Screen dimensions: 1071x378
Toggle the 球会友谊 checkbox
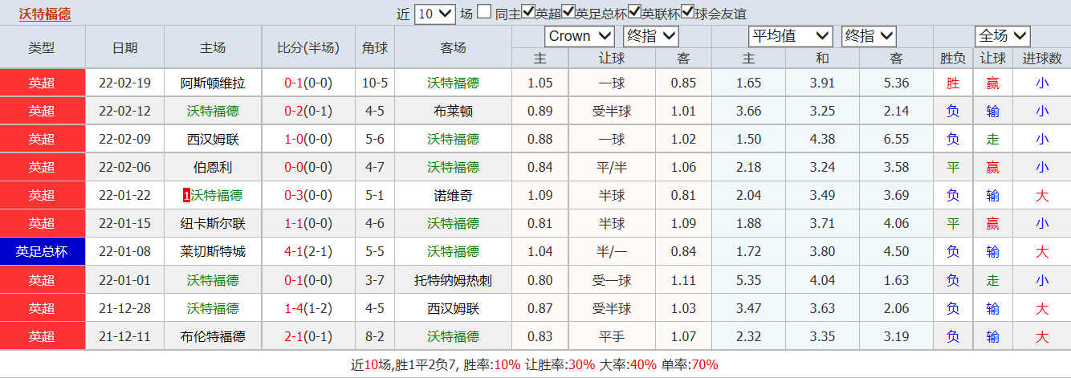pyautogui.click(x=687, y=12)
